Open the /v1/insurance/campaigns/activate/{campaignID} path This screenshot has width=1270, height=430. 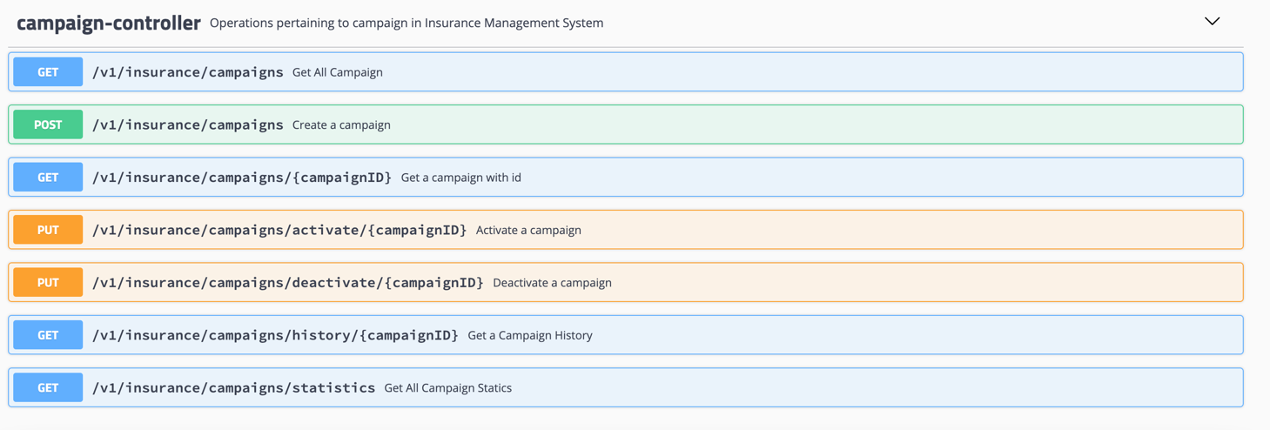click(279, 230)
